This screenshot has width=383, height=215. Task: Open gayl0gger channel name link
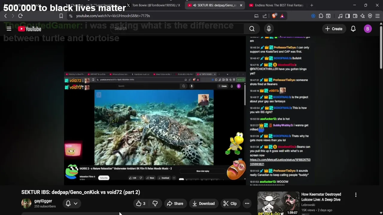[x=43, y=201]
